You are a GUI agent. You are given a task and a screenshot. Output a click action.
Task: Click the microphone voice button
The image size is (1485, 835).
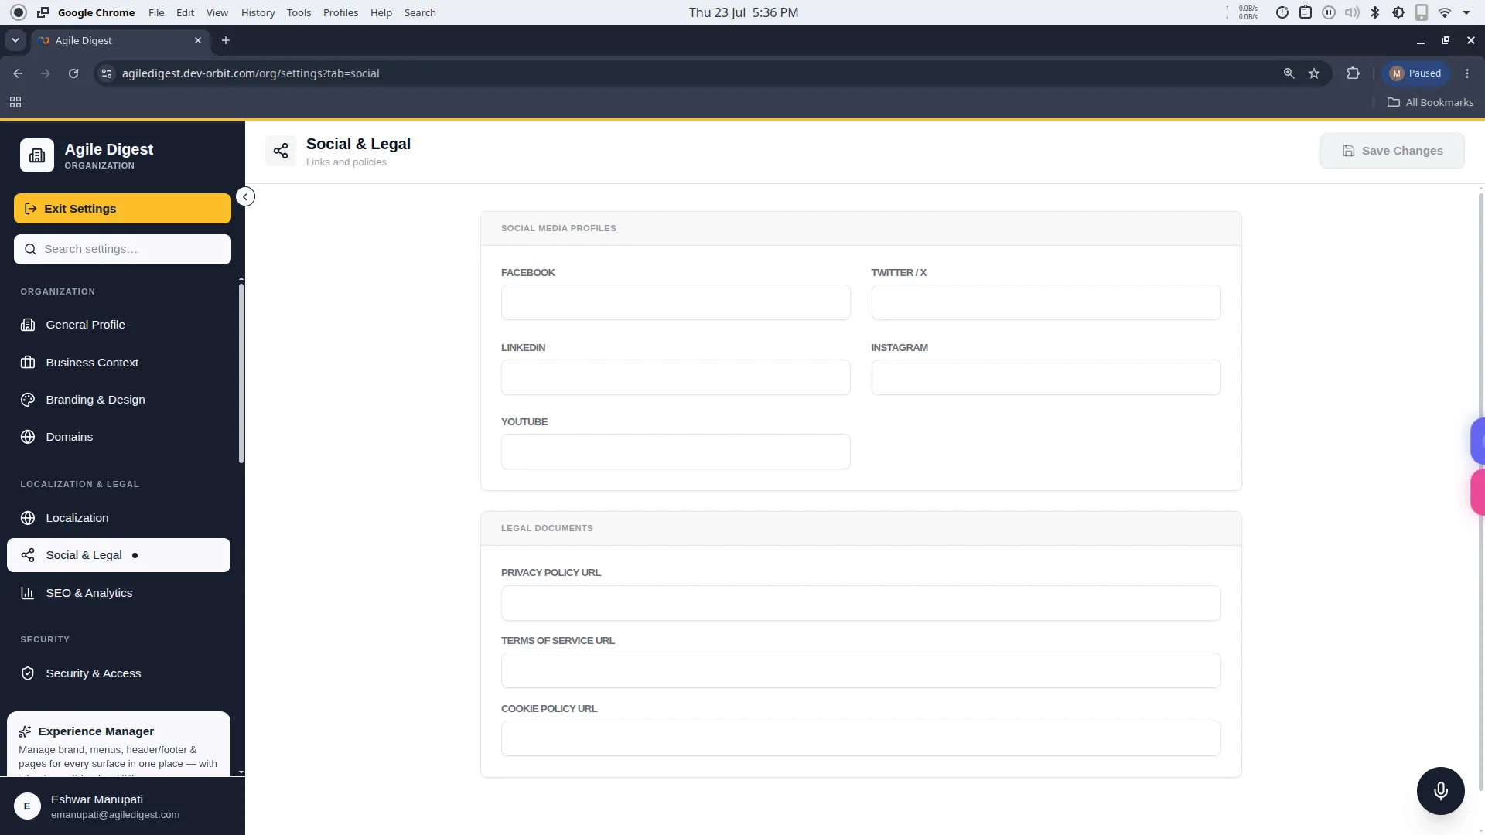tap(1440, 791)
